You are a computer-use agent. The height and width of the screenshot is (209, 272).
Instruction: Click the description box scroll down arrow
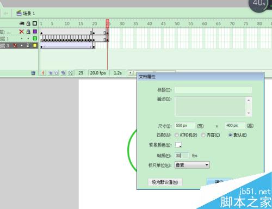249,113
